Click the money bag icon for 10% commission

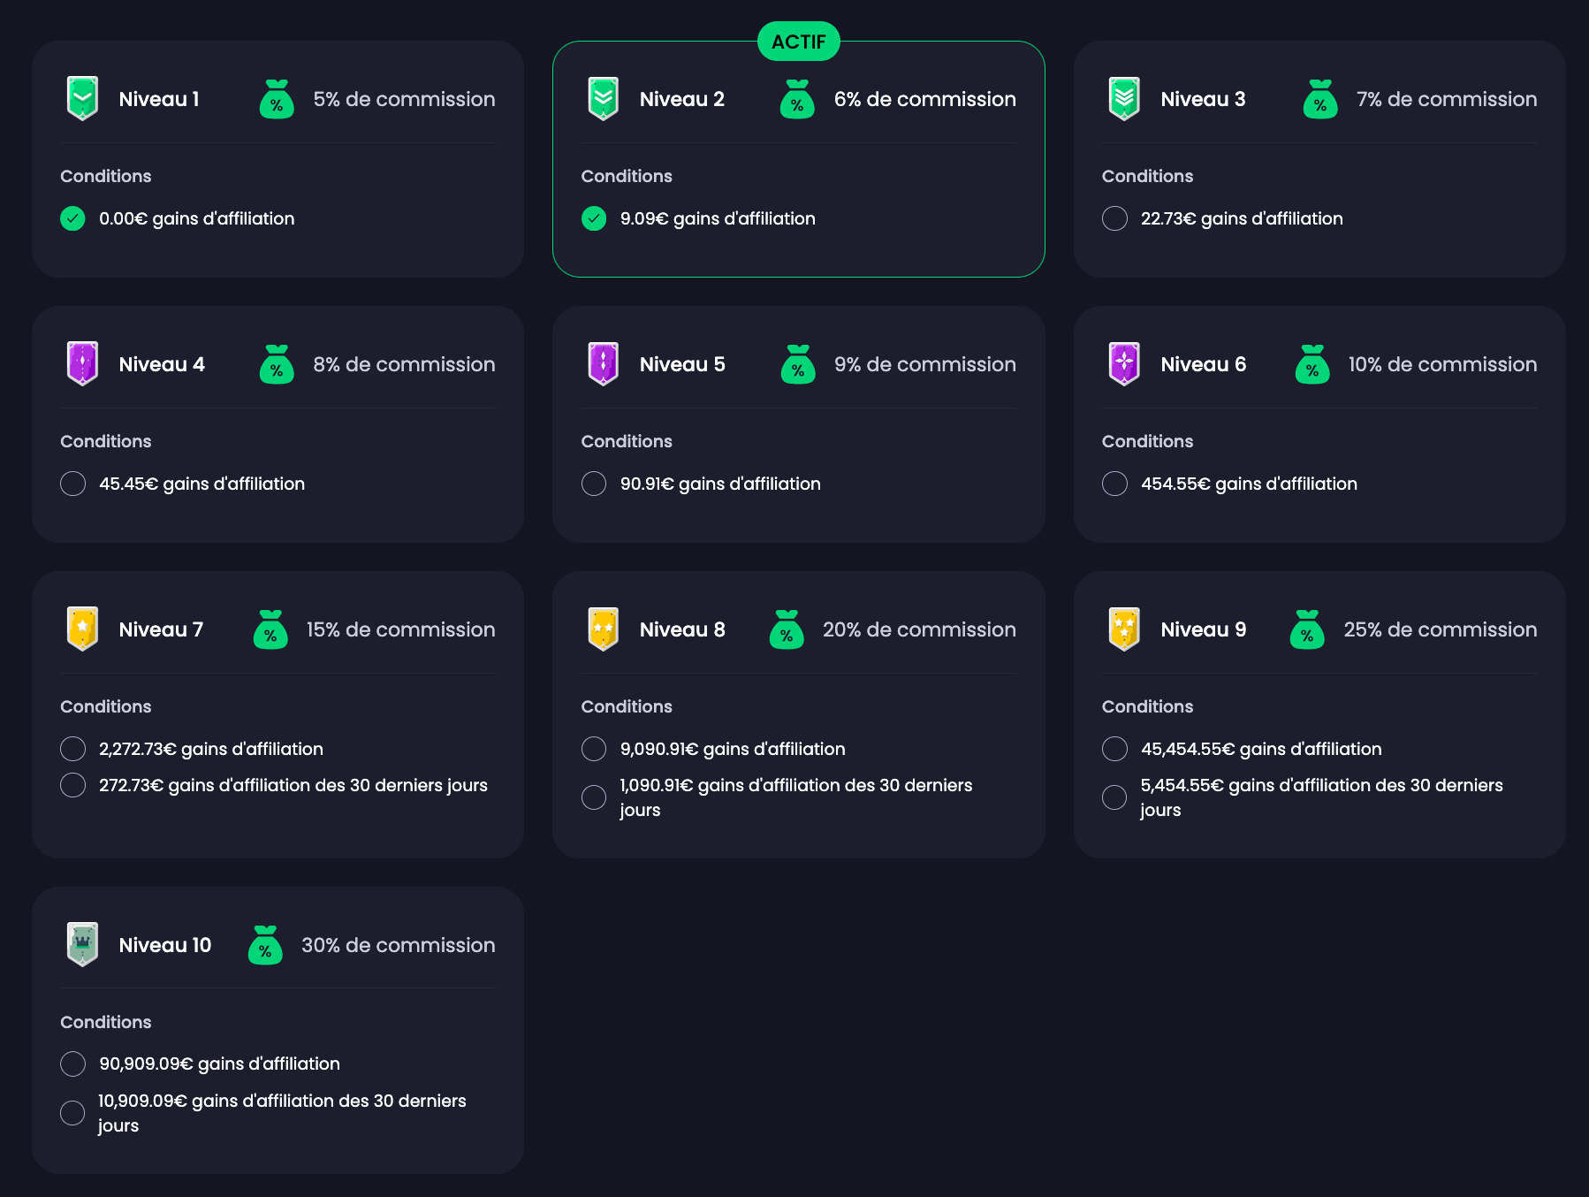click(x=1312, y=364)
